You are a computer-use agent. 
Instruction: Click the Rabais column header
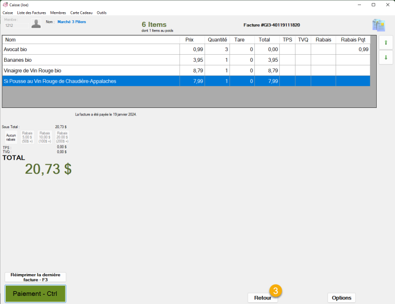323,40
